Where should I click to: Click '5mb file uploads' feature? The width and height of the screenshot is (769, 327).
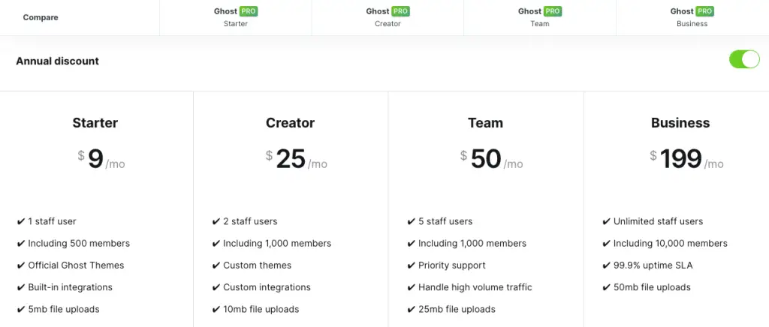[64, 310]
